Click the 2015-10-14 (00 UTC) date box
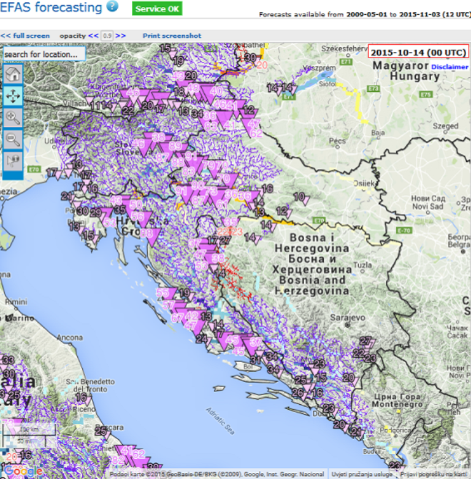The width and height of the screenshot is (471, 479). pyautogui.click(x=418, y=52)
